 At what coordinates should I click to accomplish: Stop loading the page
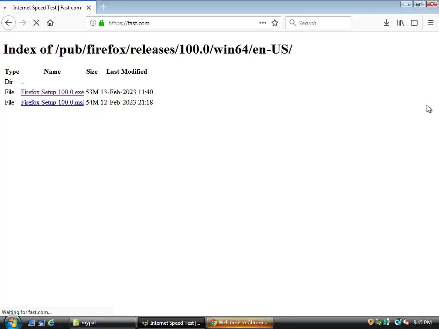36,23
